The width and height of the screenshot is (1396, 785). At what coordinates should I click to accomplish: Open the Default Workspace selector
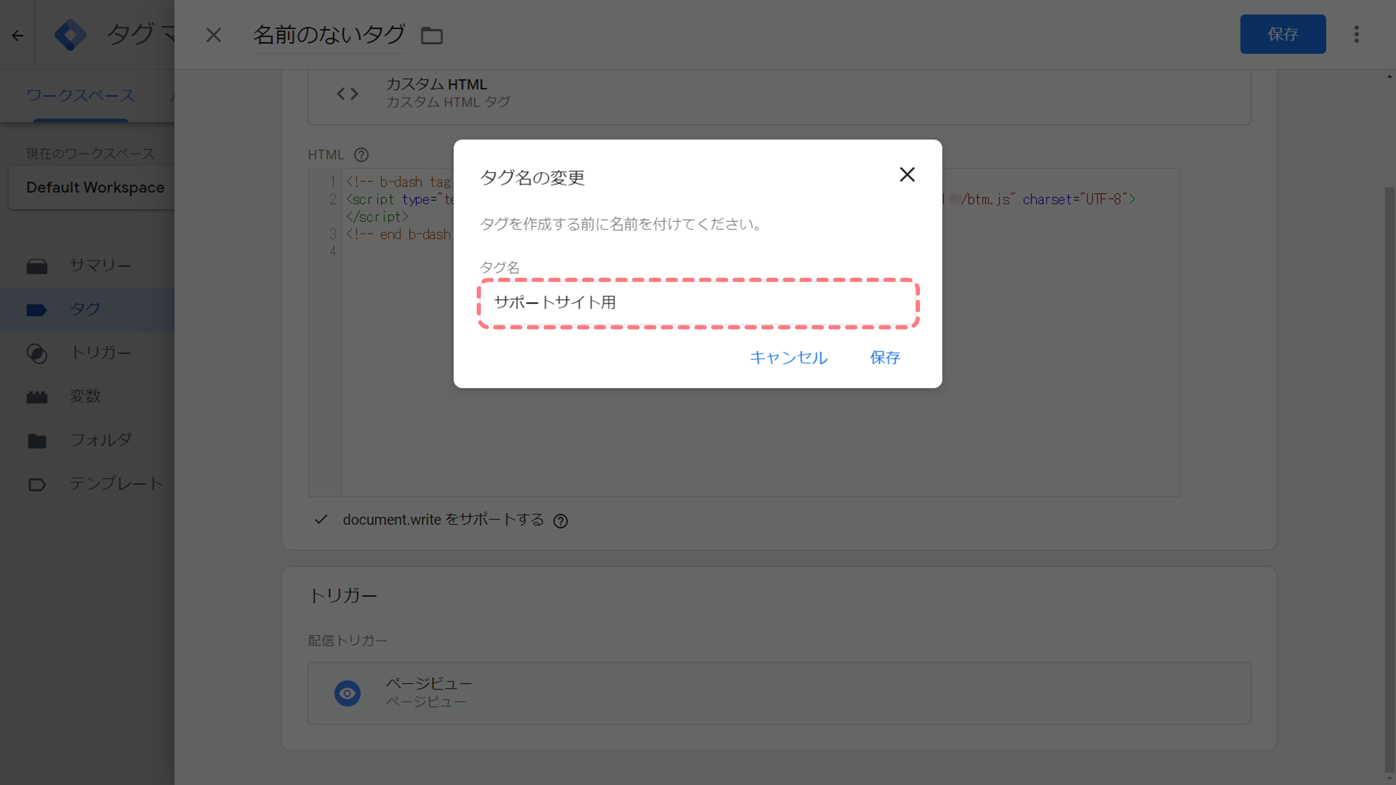(x=91, y=187)
